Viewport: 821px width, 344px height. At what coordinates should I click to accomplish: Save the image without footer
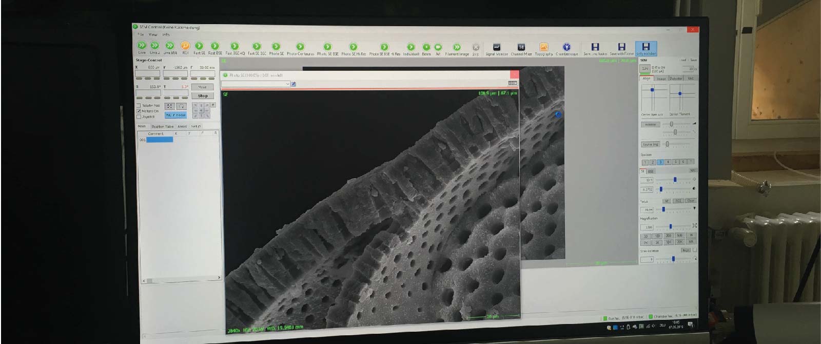(x=595, y=49)
